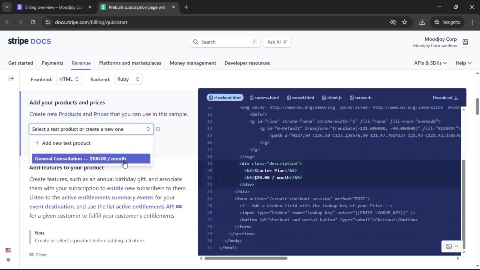The height and width of the screenshot is (270, 480).
Task: Click the language flag icon
Action: click(8, 250)
